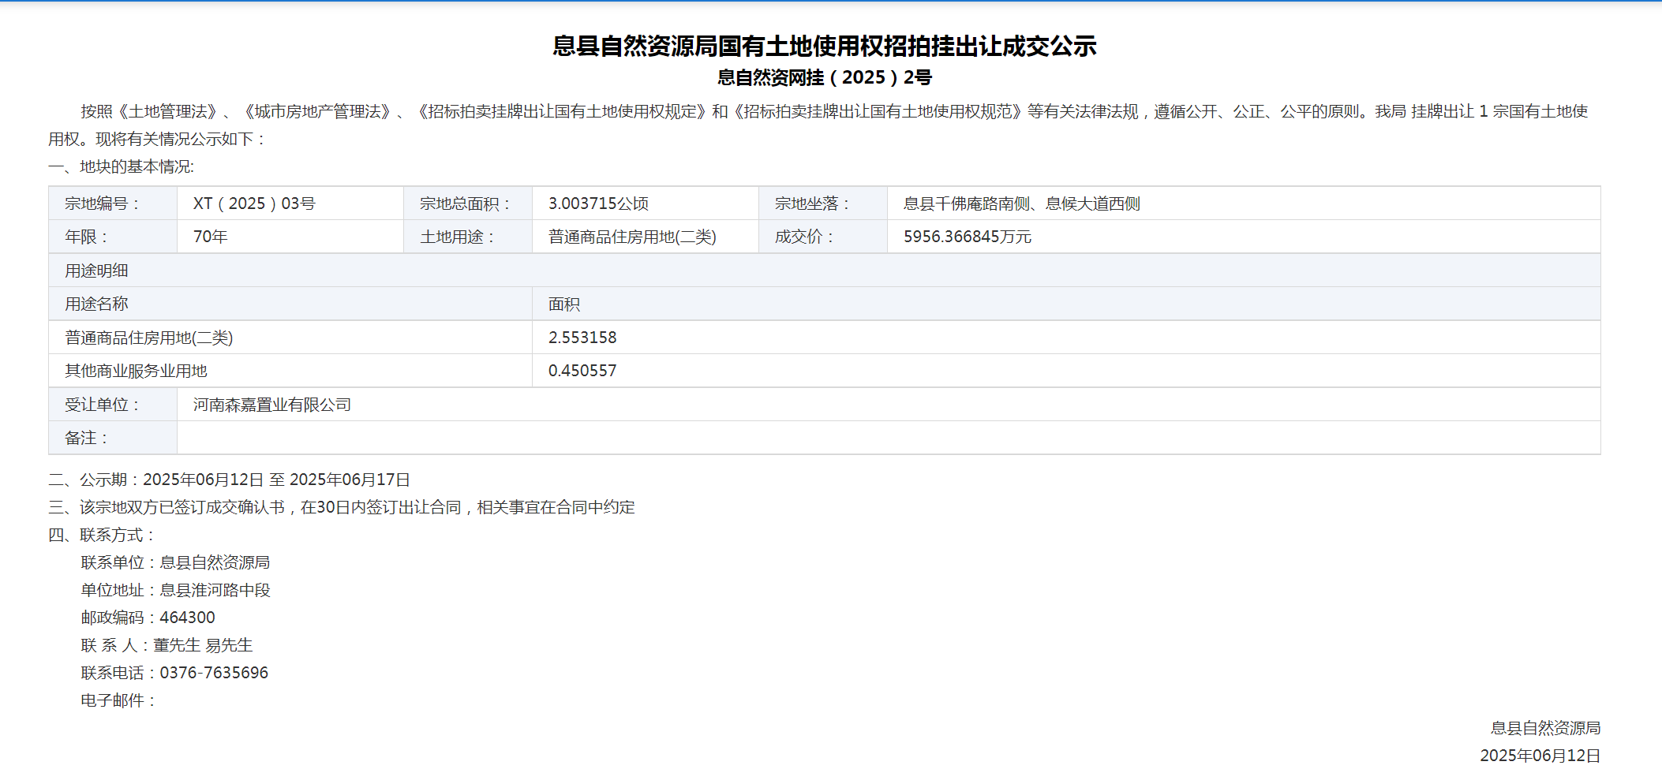1662x769 pixels.
Task: Select the line 联系单位：息县自然资源局
Action: tap(175, 562)
